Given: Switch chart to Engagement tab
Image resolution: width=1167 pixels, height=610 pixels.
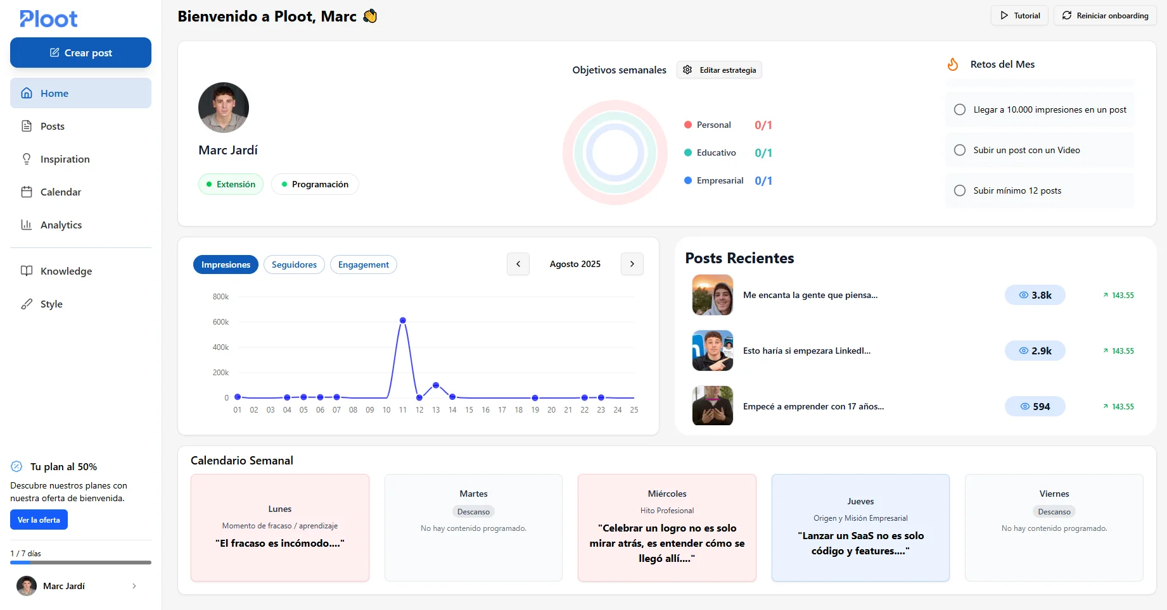Looking at the screenshot, I should coord(363,265).
